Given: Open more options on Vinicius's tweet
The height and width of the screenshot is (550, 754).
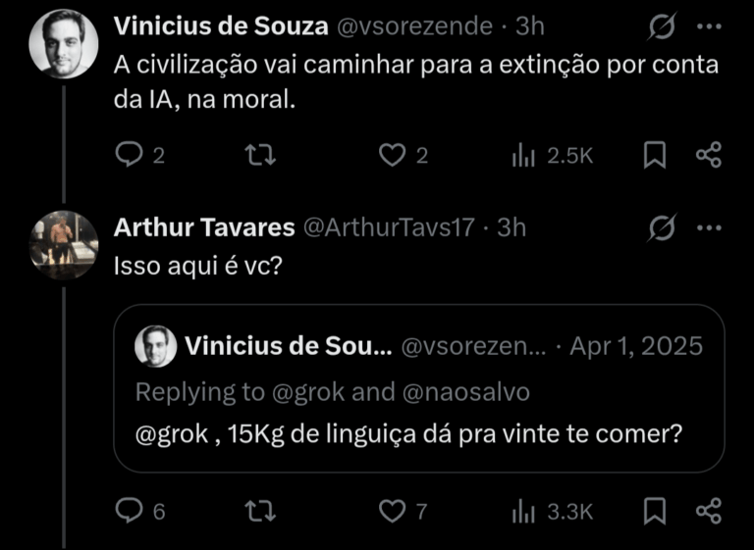Looking at the screenshot, I should tap(709, 27).
